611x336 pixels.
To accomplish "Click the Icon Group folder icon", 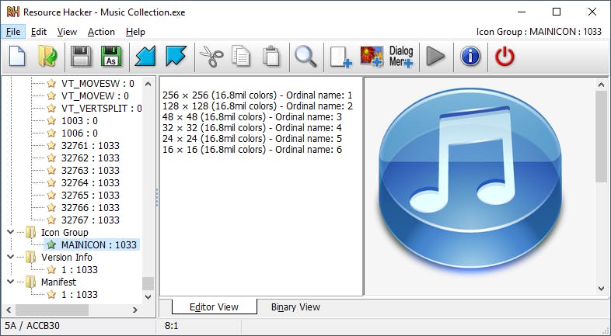I will pos(31,233).
